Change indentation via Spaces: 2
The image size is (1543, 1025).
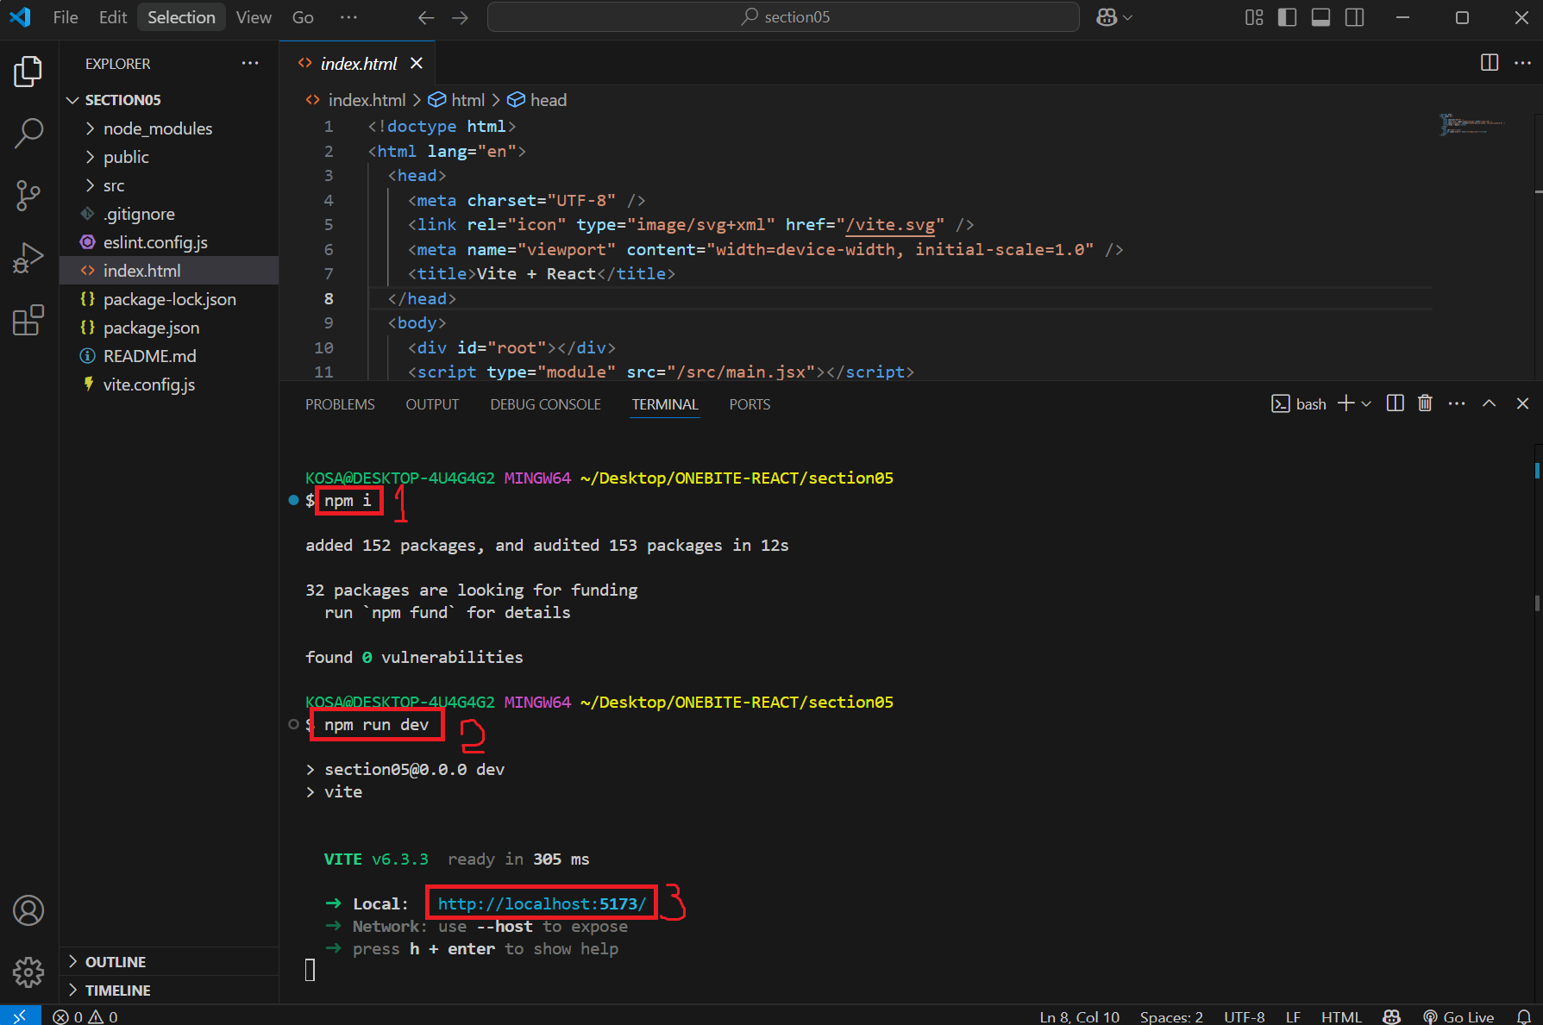click(x=1171, y=1016)
